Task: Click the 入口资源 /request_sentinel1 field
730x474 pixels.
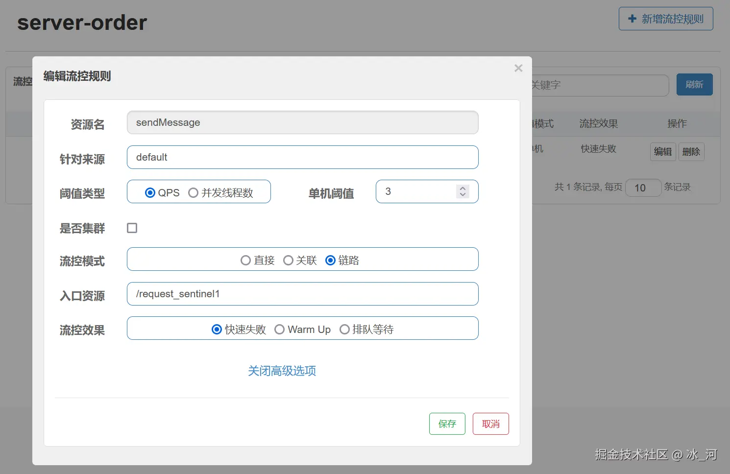Action: pyautogui.click(x=303, y=294)
